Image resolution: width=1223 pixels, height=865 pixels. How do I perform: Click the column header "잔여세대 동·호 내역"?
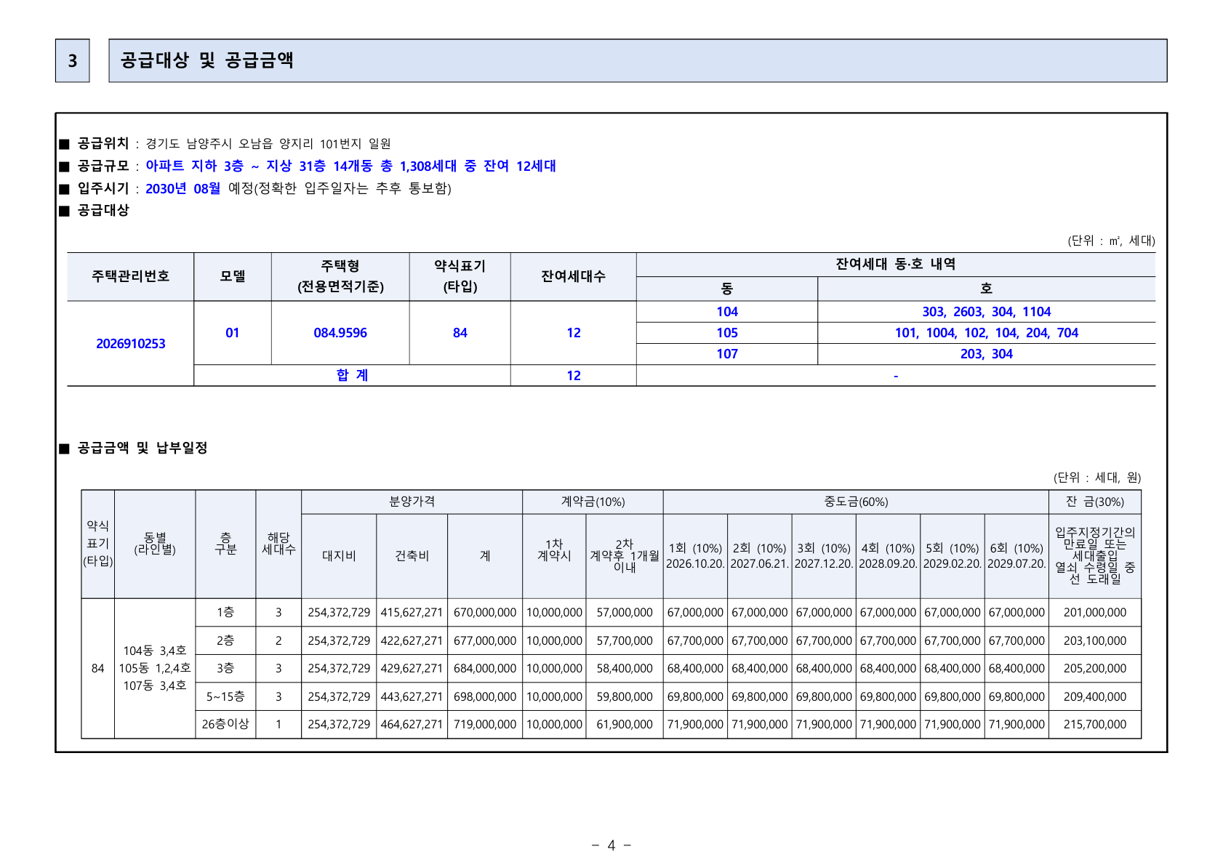(x=896, y=265)
